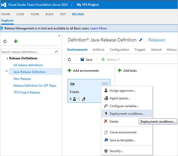Select Save as template... menu entry
The height and width of the screenshot is (156, 178).
[127, 140]
